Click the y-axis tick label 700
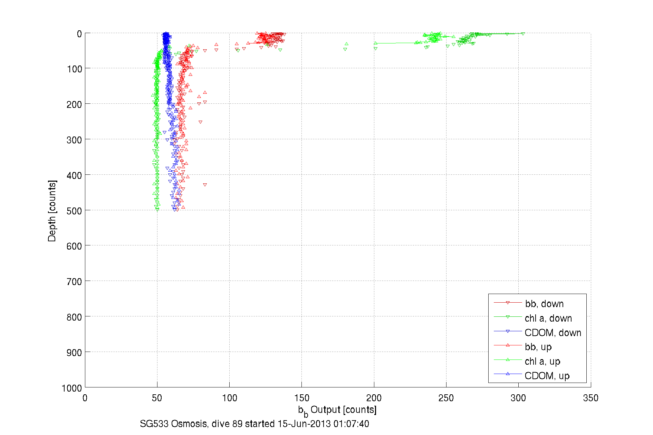 tap(74, 282)
